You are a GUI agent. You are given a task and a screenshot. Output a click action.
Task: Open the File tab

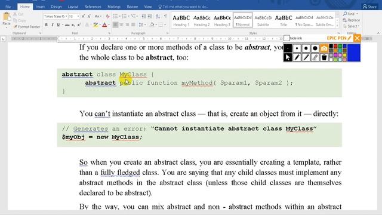click(8, 7)
